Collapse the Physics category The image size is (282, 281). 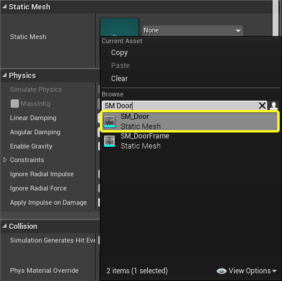tap(5, 75)
